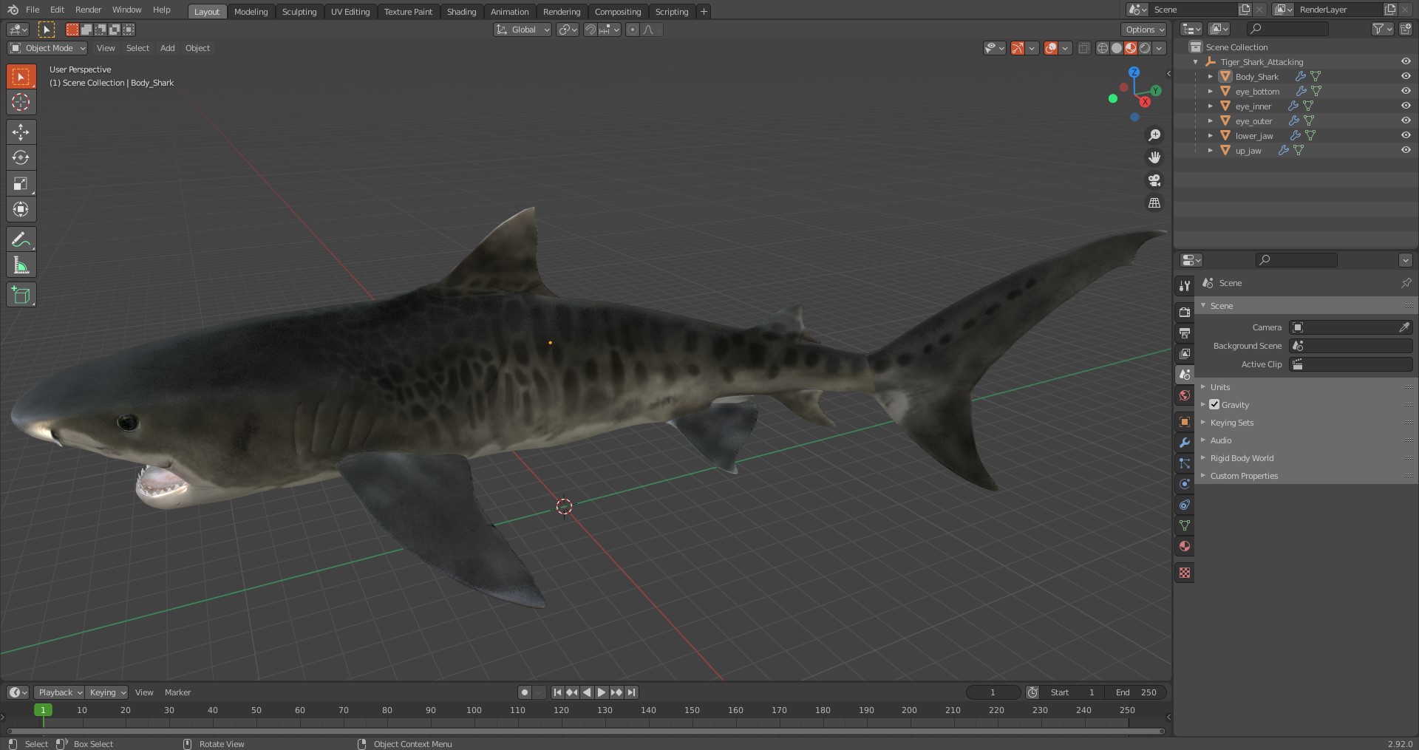Screen dimensions: 1419x750
Task: Open the Material properties tab
Action: point(1185,546)
